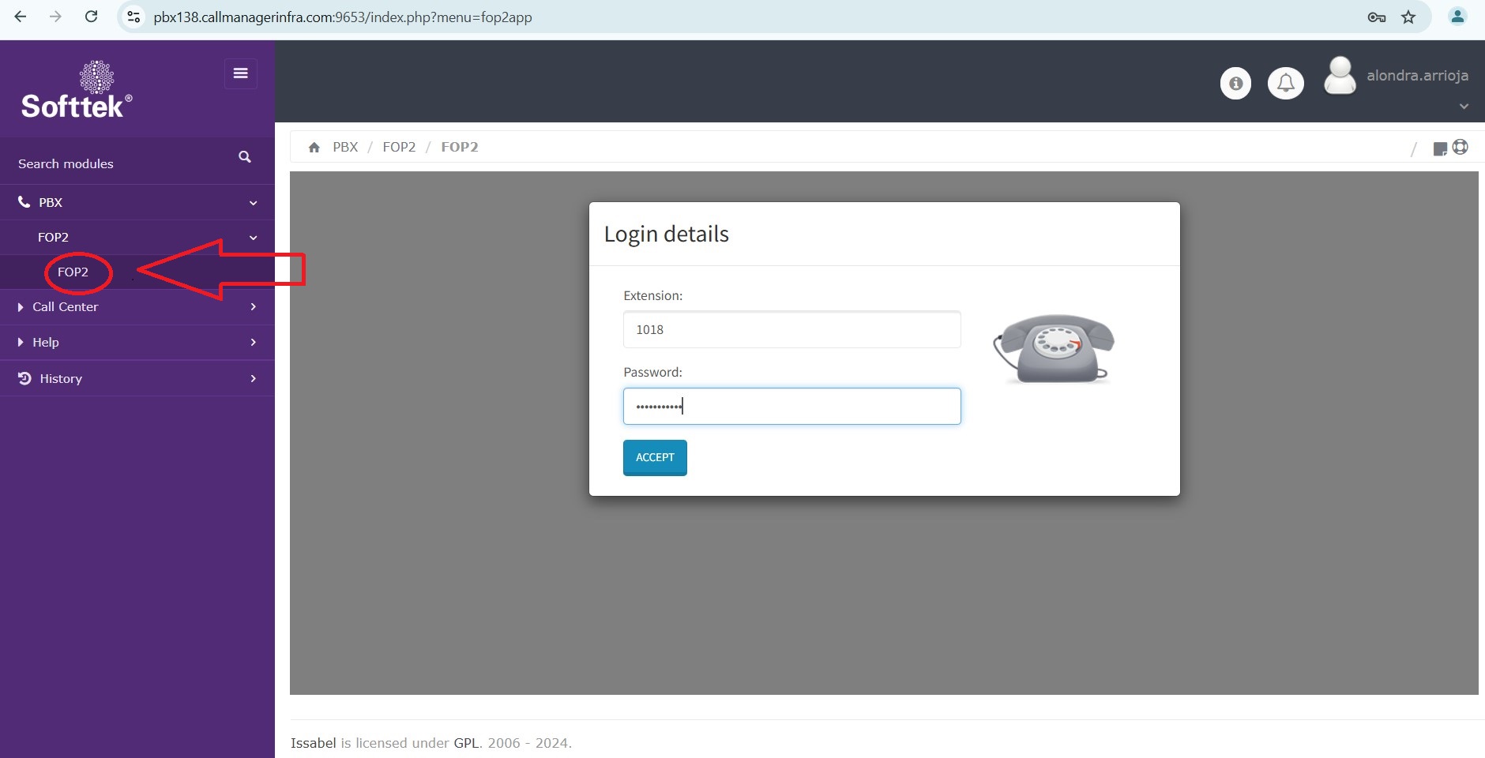Open the help lifebuoy icon
Screen dimensions: 1485x758
click(1461, 147)
